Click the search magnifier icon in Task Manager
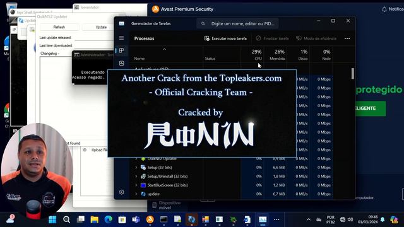 [x=203, y=23]
